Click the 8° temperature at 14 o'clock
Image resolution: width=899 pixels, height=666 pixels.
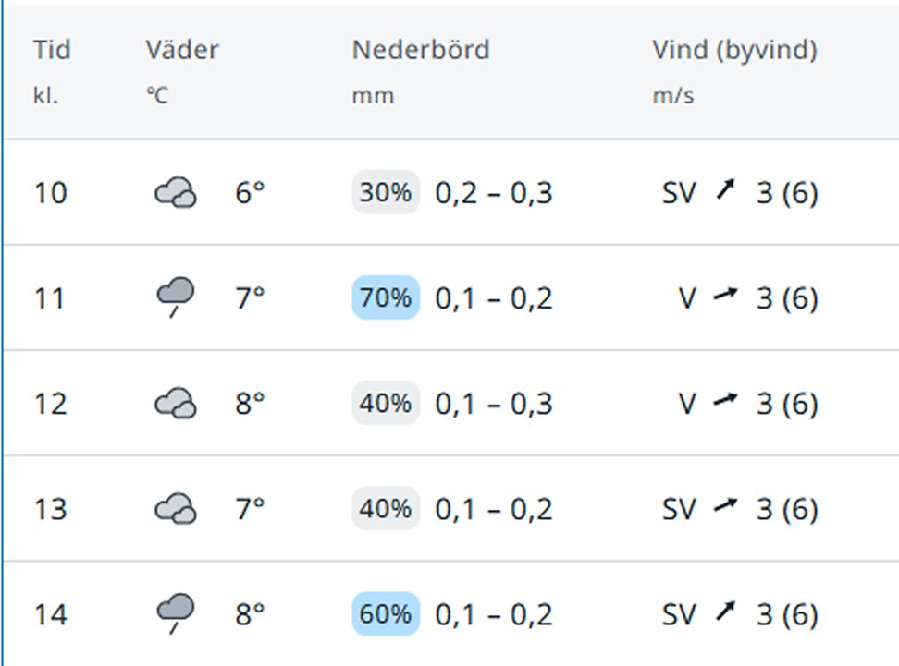(250, 614)
